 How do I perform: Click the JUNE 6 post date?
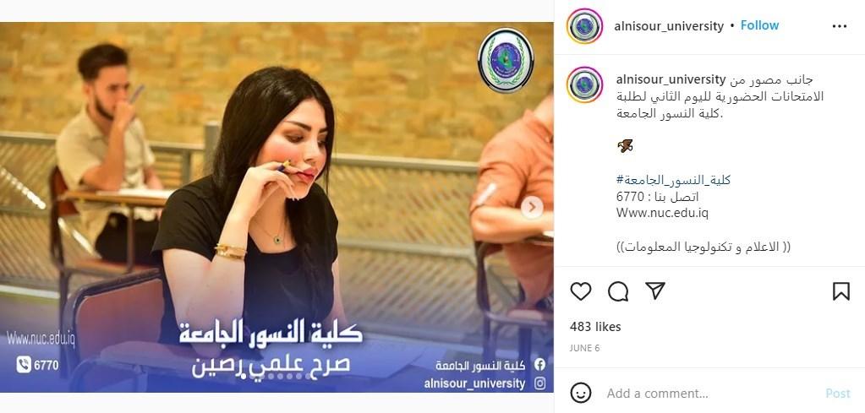585,348
